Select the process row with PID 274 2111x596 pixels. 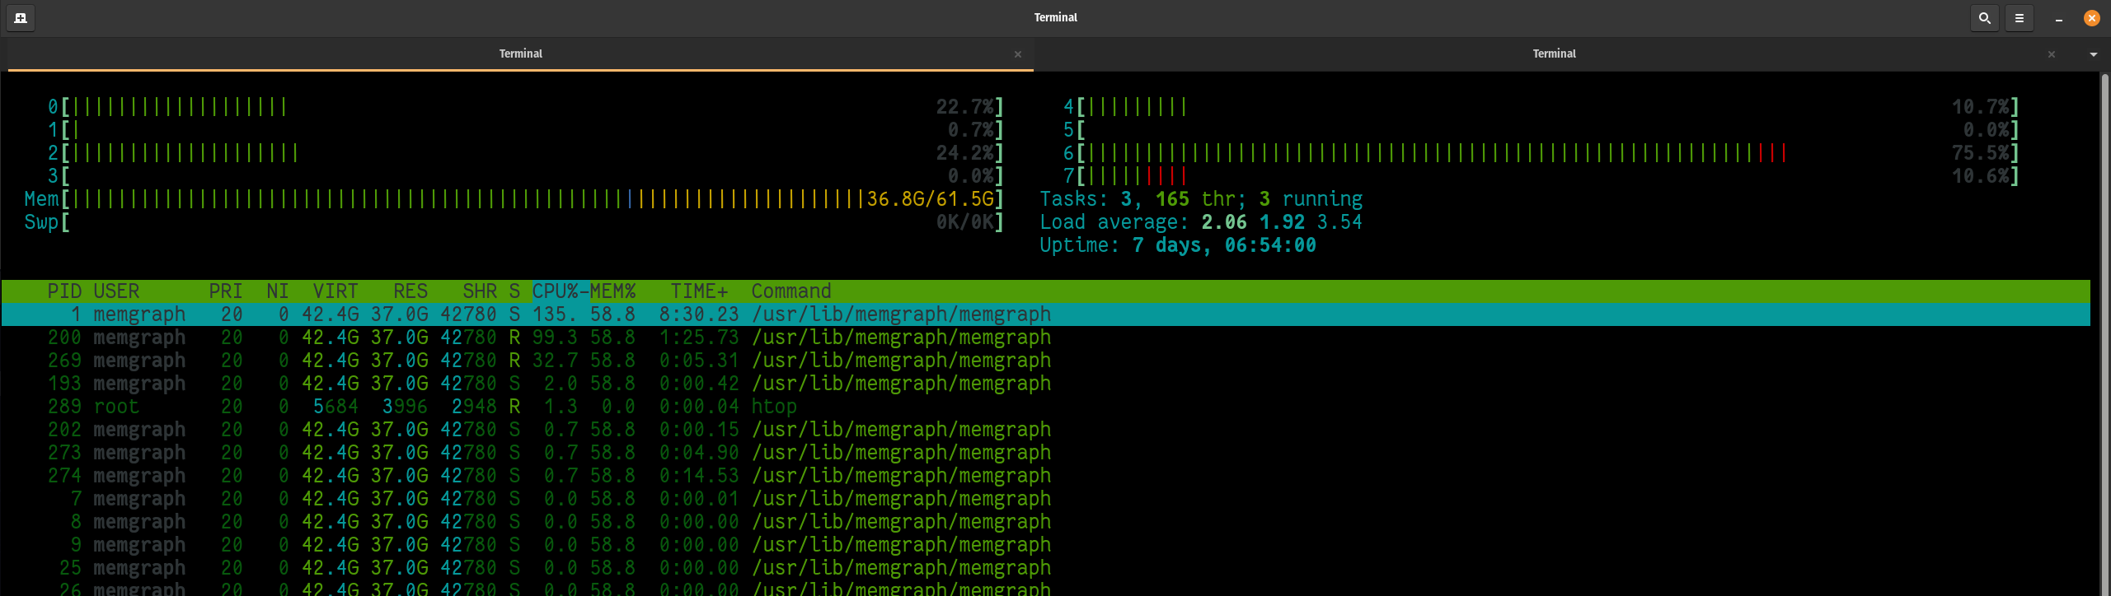[1045, 476]
